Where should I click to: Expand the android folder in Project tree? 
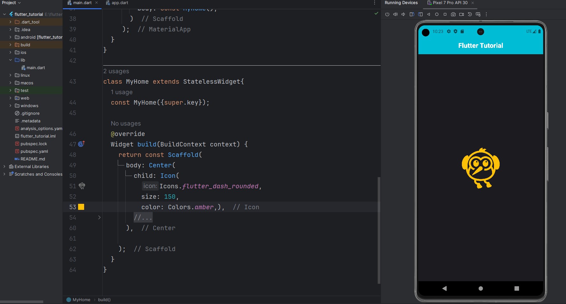10,37
